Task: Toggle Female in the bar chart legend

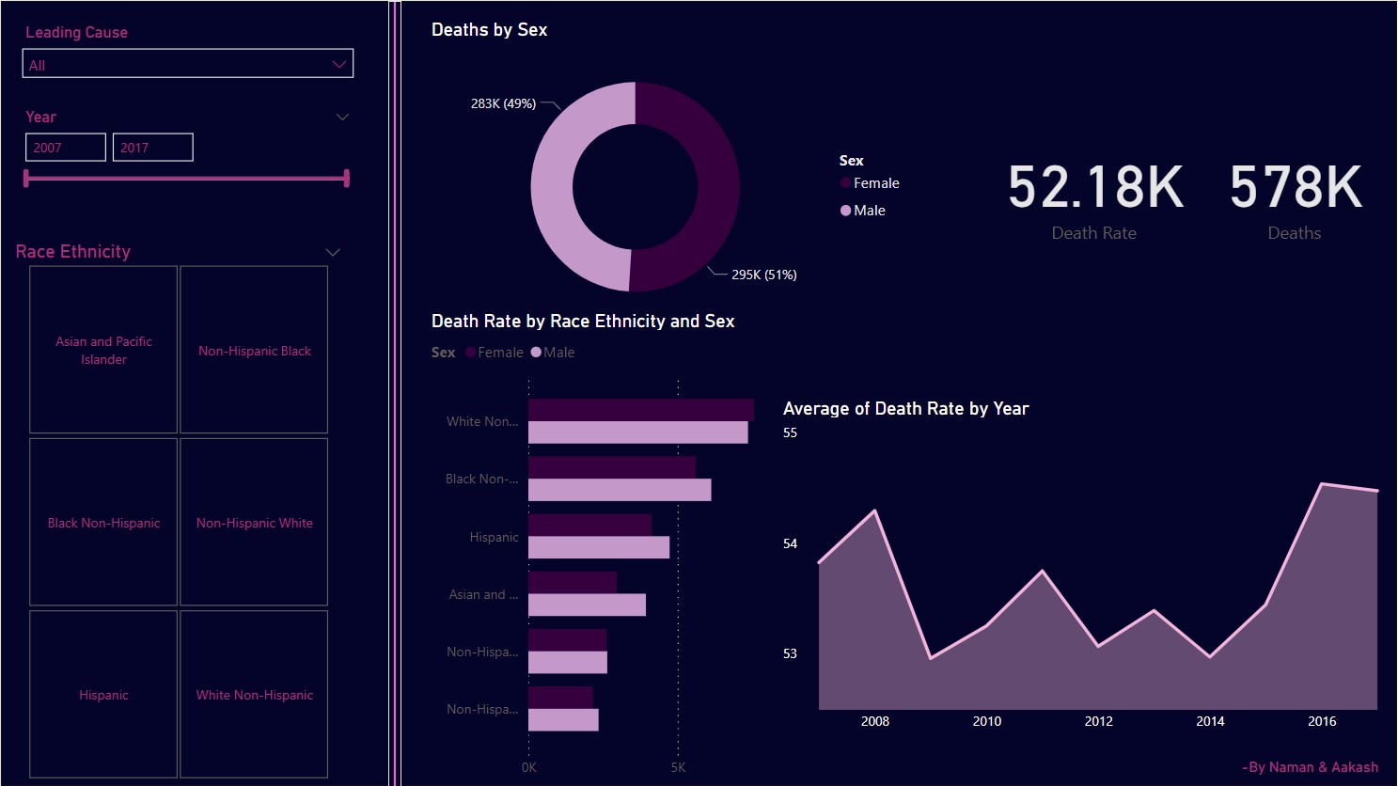Action: [x=494, y=352]
